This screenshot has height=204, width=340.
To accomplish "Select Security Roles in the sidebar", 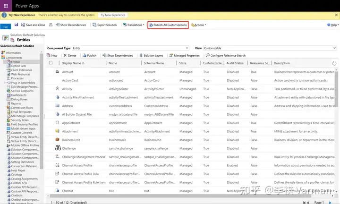I will pos(20,120).
